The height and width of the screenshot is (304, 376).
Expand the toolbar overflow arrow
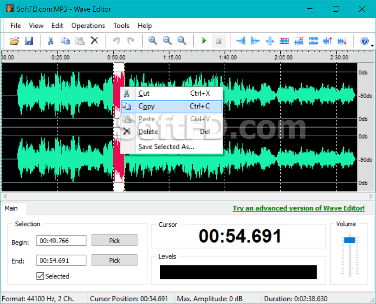pos(372,46)
